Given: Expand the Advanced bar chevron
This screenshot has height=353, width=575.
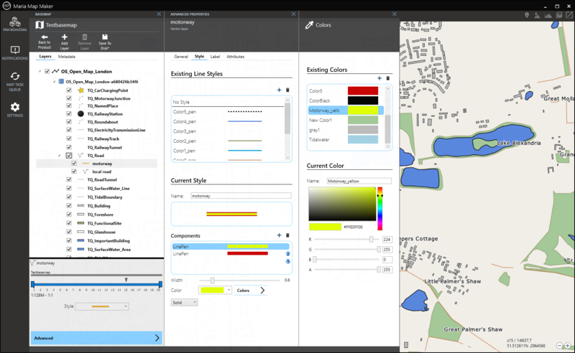Looking at the screenshot, I should click(157, 338).
